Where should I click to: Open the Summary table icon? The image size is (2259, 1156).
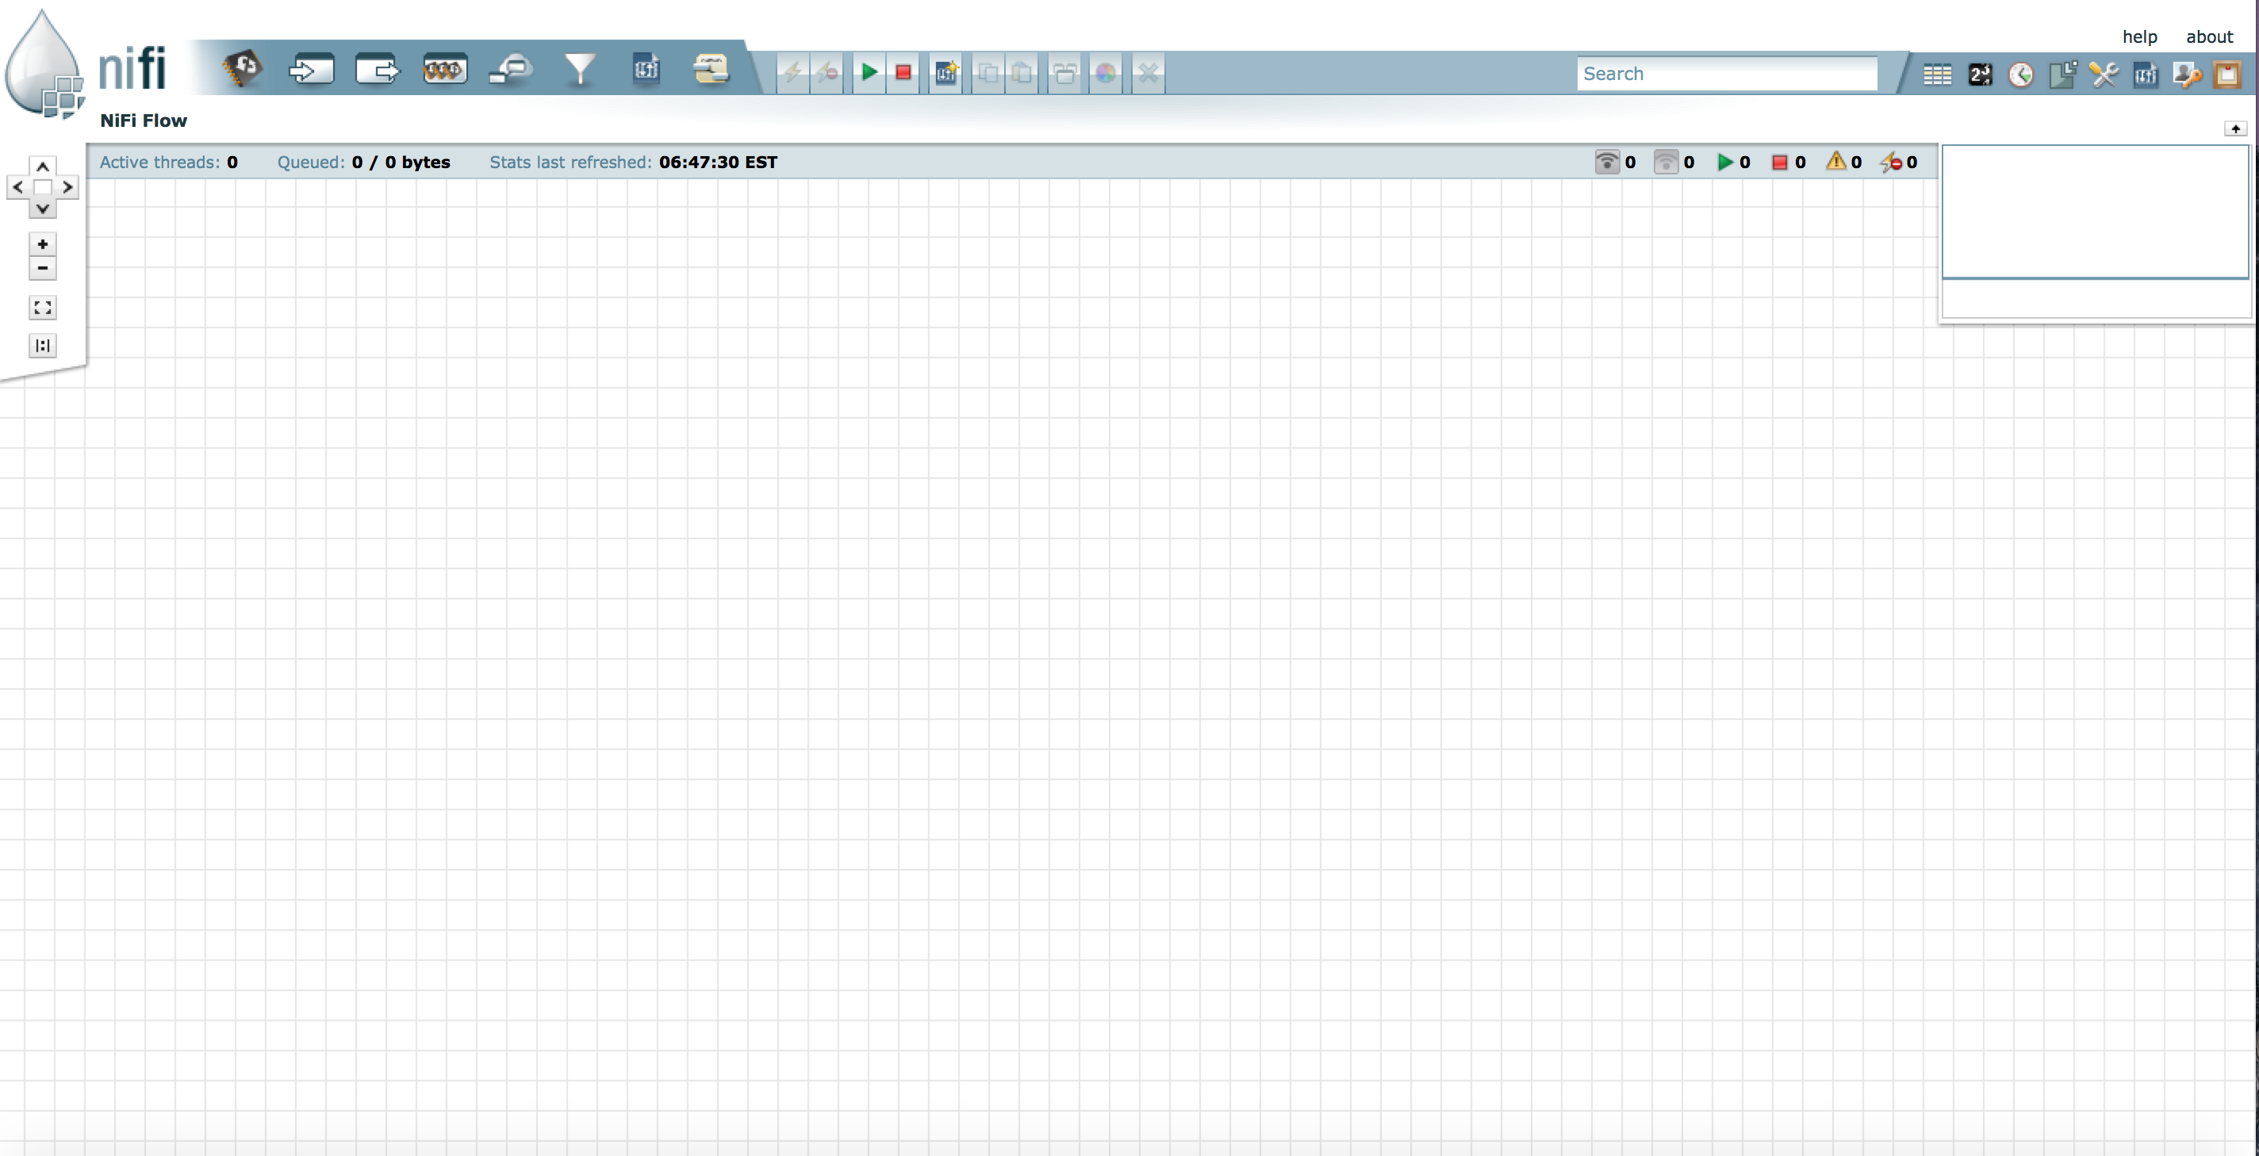[x=1936, y=75]
